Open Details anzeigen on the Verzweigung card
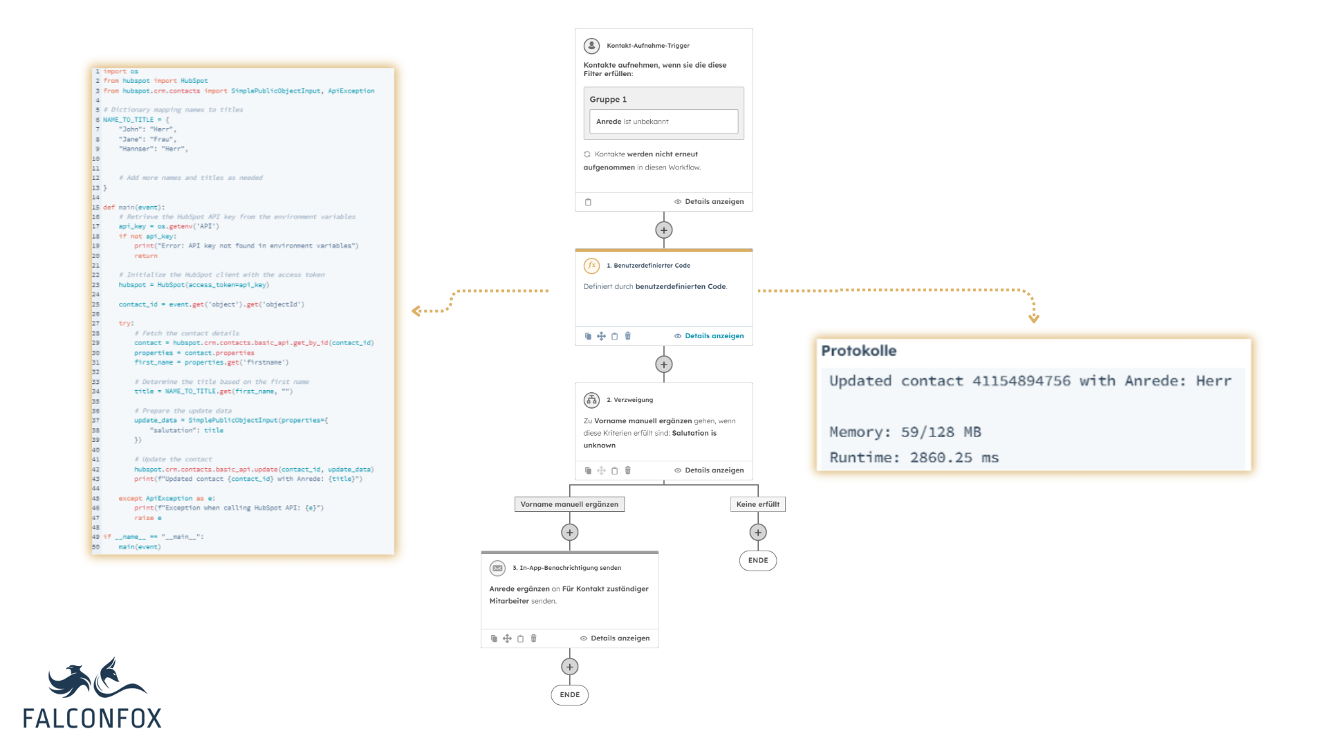Viewport: 1328px width, 747px height. [x=709, y=470]
